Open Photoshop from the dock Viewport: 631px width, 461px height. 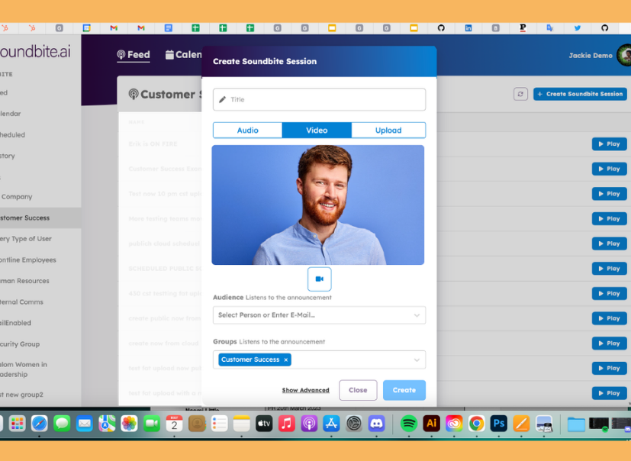(x=498, y=424)
